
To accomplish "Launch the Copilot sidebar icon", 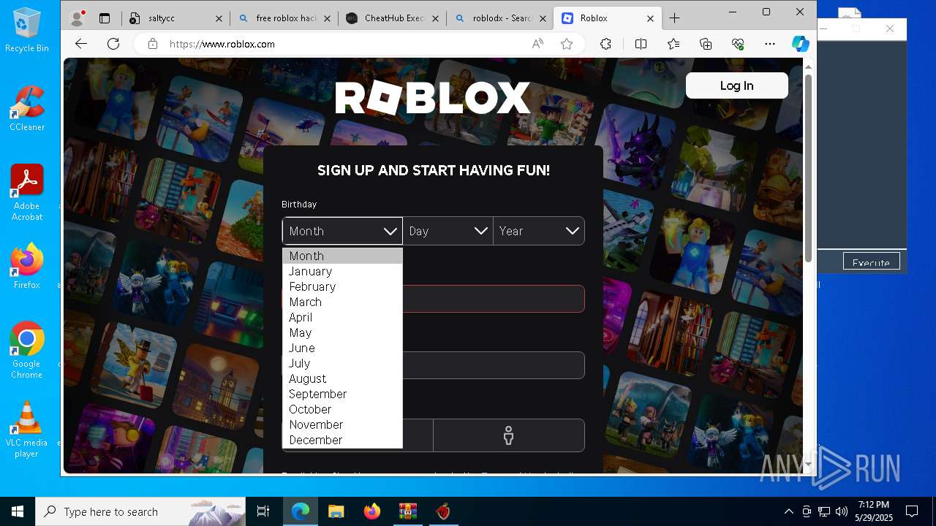I will [x=800, y=44].
